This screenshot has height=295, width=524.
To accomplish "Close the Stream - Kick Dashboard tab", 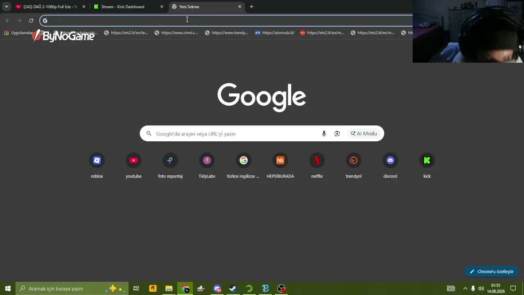I will (162, 7).
